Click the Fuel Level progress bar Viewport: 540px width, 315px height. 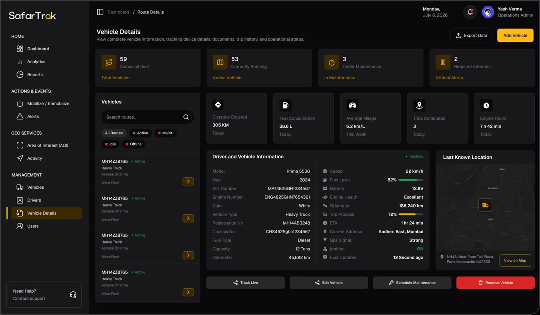coord(411,180)
